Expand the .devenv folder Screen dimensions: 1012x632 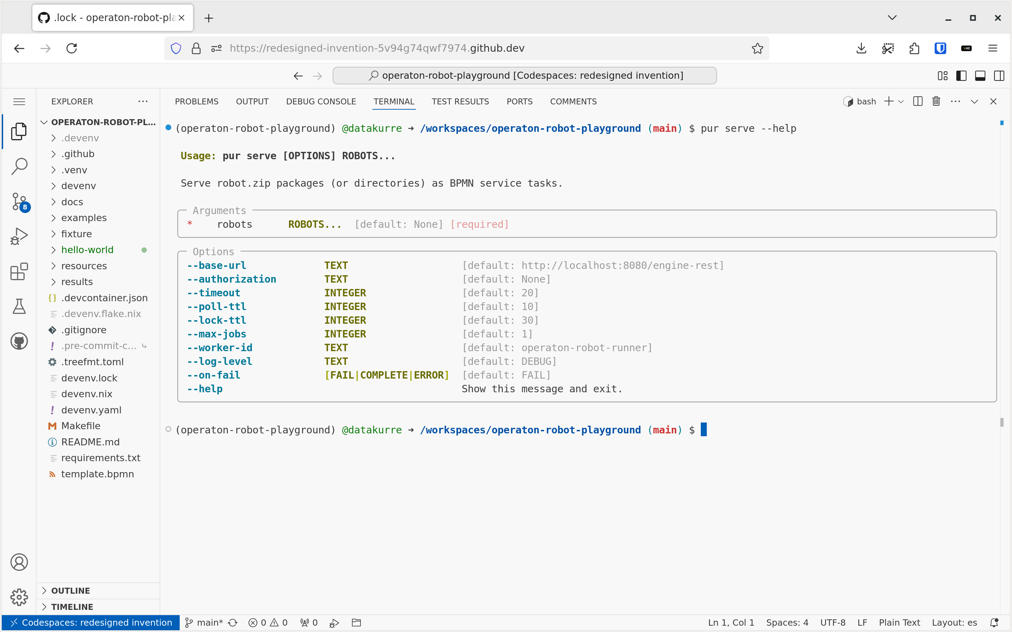pos(98,138)
